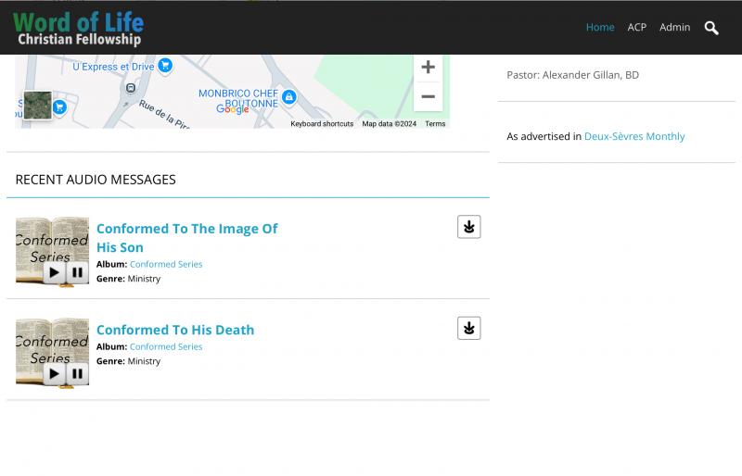Image resolution: width=742 pixels, height=476 pixels.
Task: Download the Conformed To His Death message
Action: [x=468, y=329]
